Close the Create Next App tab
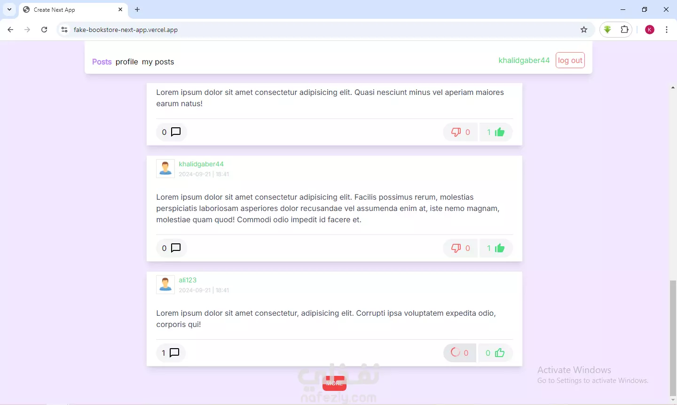Screen dimensions: 677x405 coord(120,9)
